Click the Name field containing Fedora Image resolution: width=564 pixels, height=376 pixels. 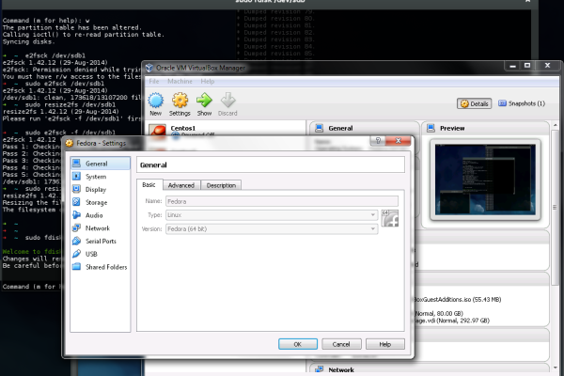pyautogui.click(x=282, y=201)
